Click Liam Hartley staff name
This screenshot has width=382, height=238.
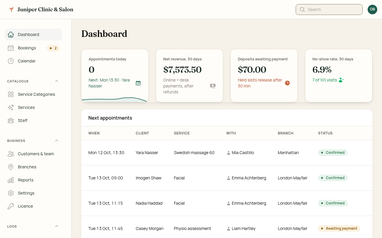click(244, 228)
